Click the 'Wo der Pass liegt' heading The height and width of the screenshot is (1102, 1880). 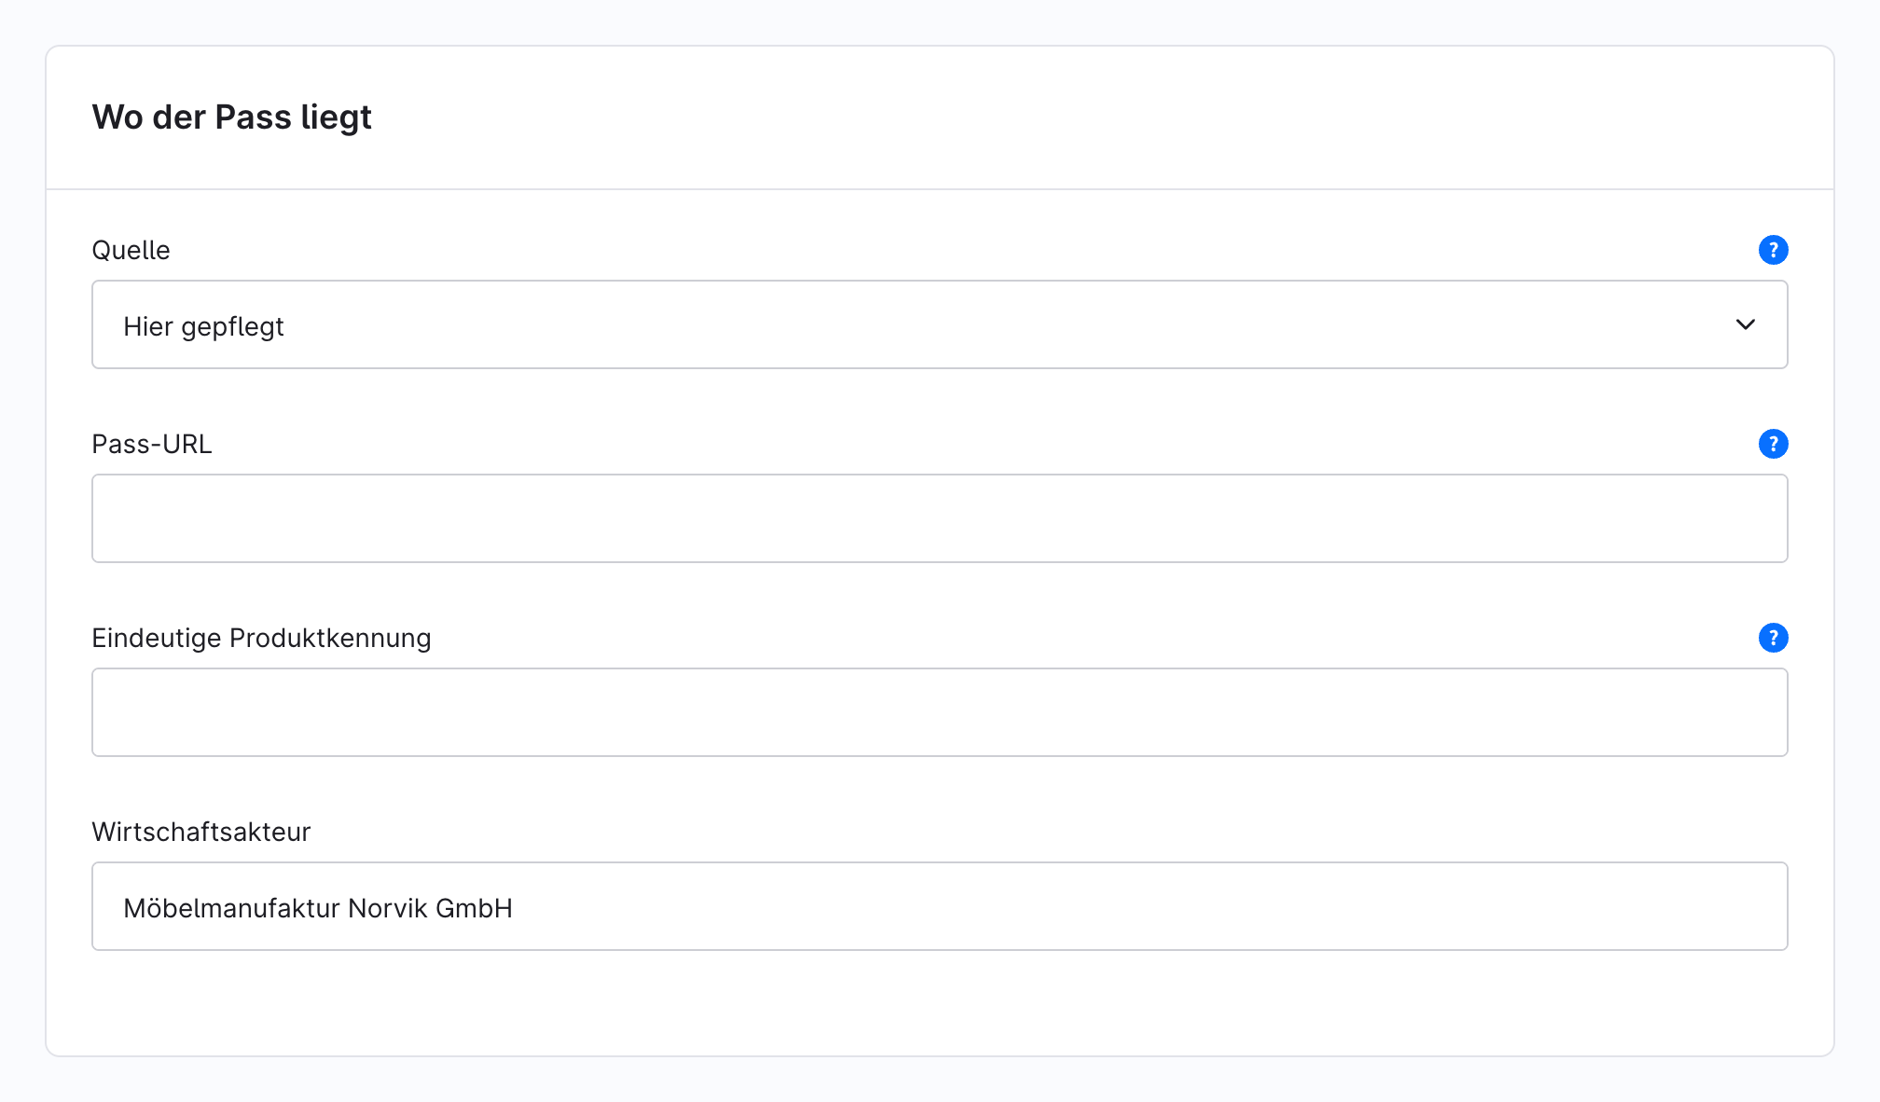pyautogui.click(x=231, y=117)
